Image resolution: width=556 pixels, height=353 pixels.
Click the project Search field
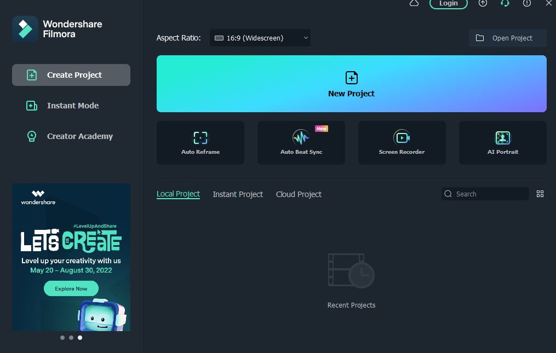pos(485,194)
